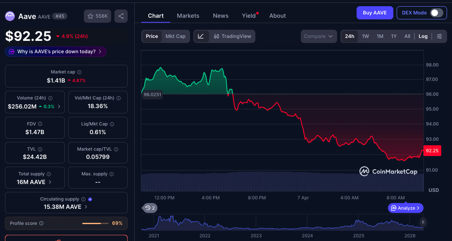Image resolution: width=452 pixels, height=241 pixels.
Task: Select Mkt Cap view toggle
Action: tap(175, 36)
